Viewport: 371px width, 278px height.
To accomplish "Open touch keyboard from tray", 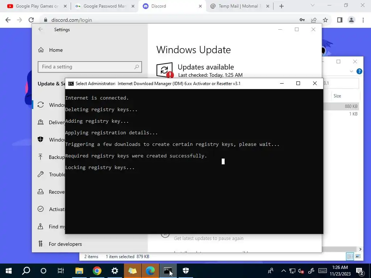I will pyautogui.click(x=322, y=271).
